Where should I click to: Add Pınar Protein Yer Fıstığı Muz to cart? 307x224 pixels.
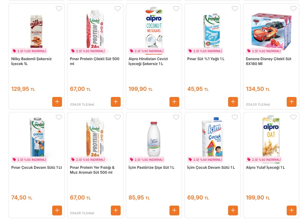pos(116,210)
